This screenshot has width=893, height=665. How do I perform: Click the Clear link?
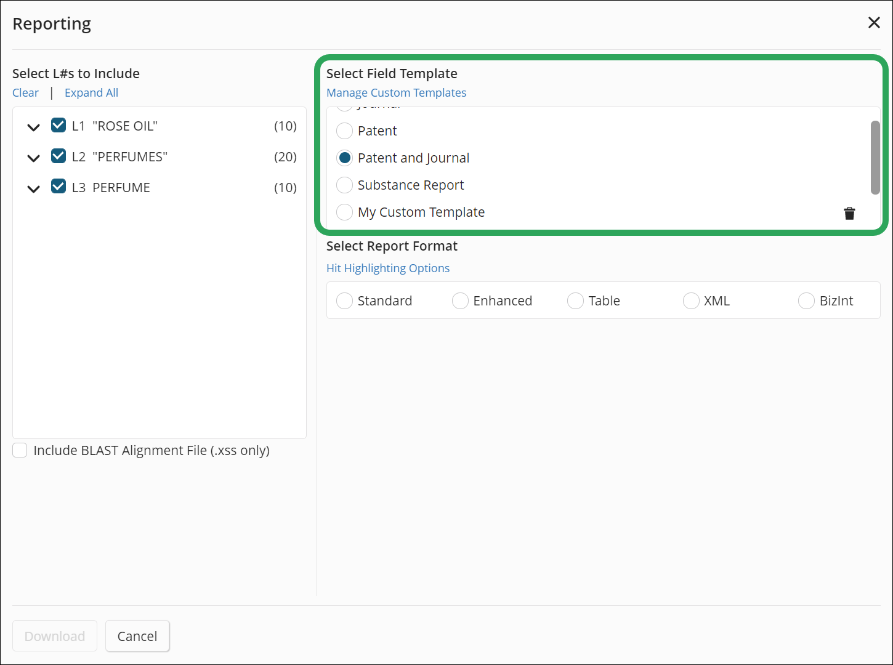(x=25, y=92)
